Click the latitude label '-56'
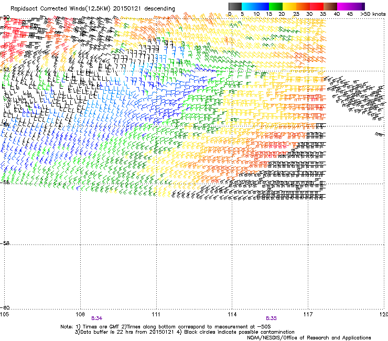This screenshot has height=341, width=388. tap(5, 182)
